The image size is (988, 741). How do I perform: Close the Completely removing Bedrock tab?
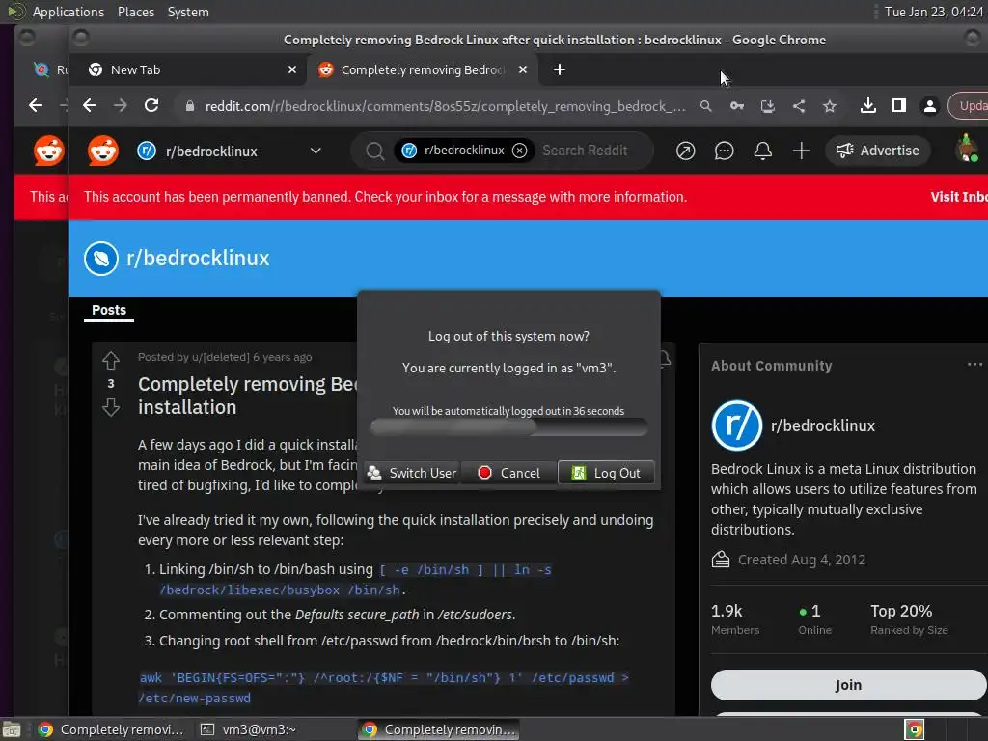pos(522,69)
